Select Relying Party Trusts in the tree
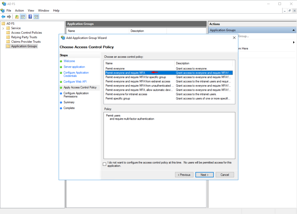The width and height of the screenshot is (297, 214). (24, 37)
